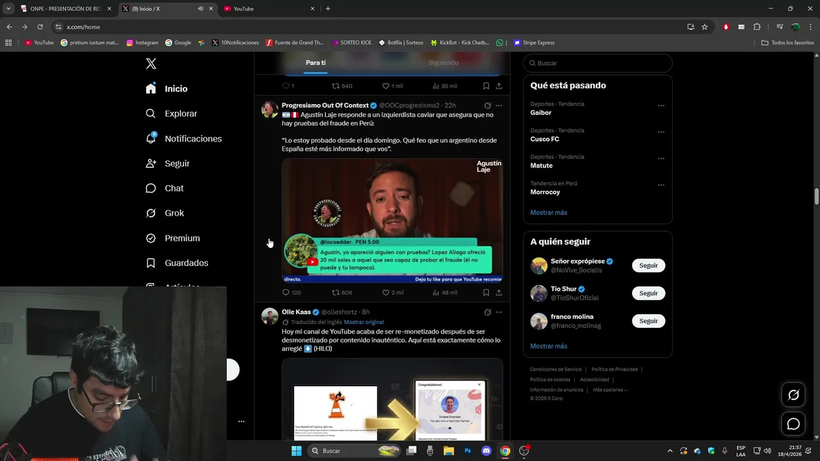Click Mostrar original on Olle Kaas post
Viewport: 820px width, 461px height.
(364, 322)
